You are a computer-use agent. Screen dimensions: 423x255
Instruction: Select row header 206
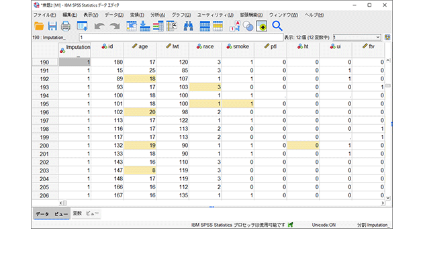pyautogui.click(x=45, y=195)
